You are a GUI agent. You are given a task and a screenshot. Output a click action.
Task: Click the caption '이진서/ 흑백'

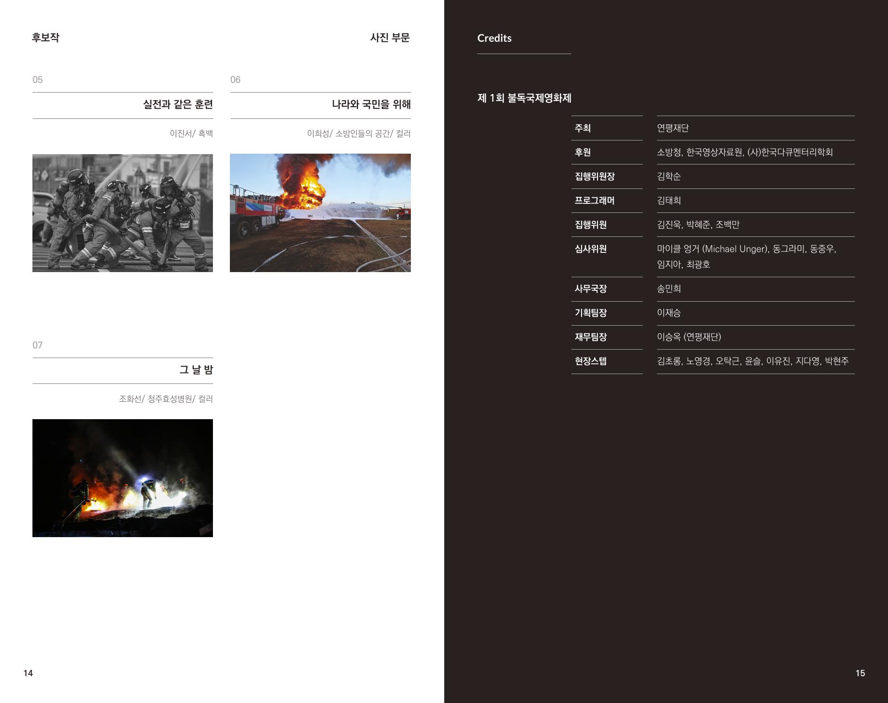[x=191, y=133]
